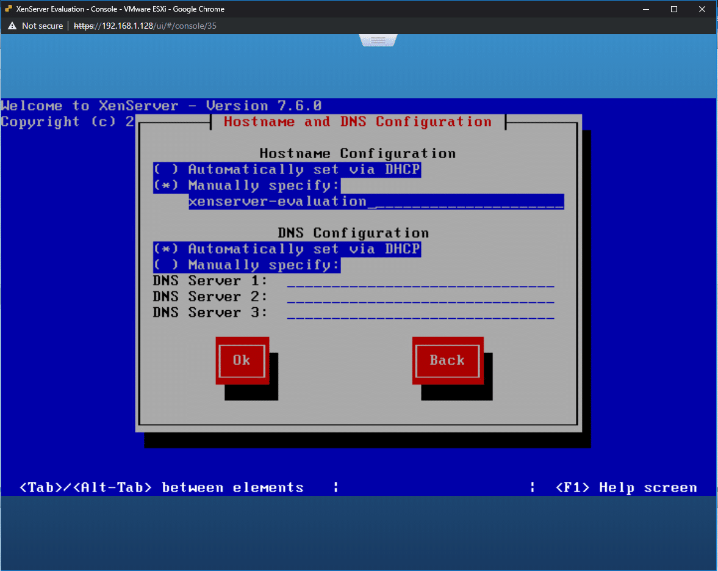This screenshot has width=718, height=571.
Task: Focus the DNS Server 1 input field
Action: 420,281
